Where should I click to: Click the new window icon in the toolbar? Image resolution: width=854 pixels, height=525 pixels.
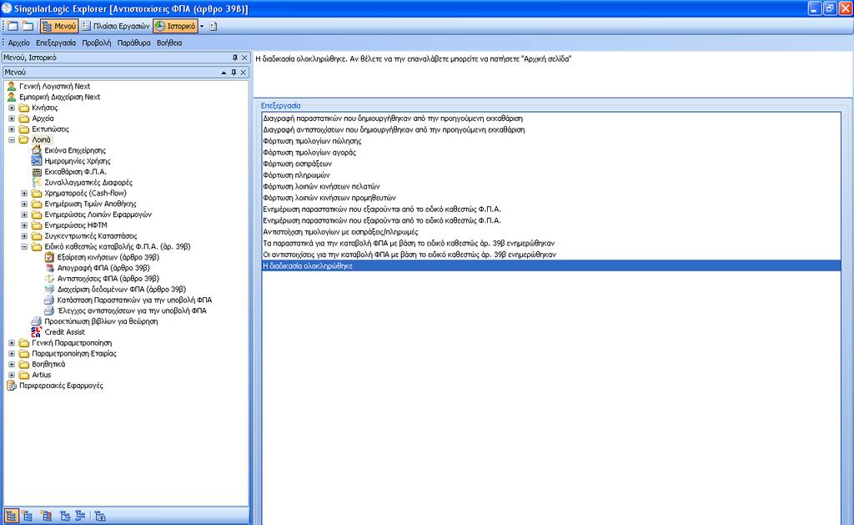click(13, 26)
